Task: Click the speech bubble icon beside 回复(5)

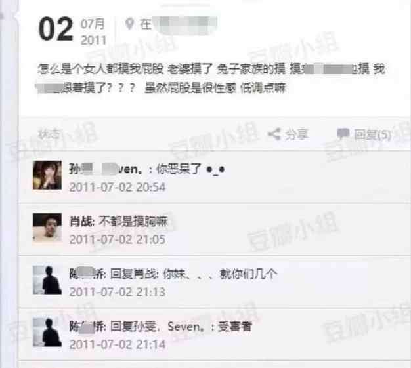Action: (x=343, y=134)
